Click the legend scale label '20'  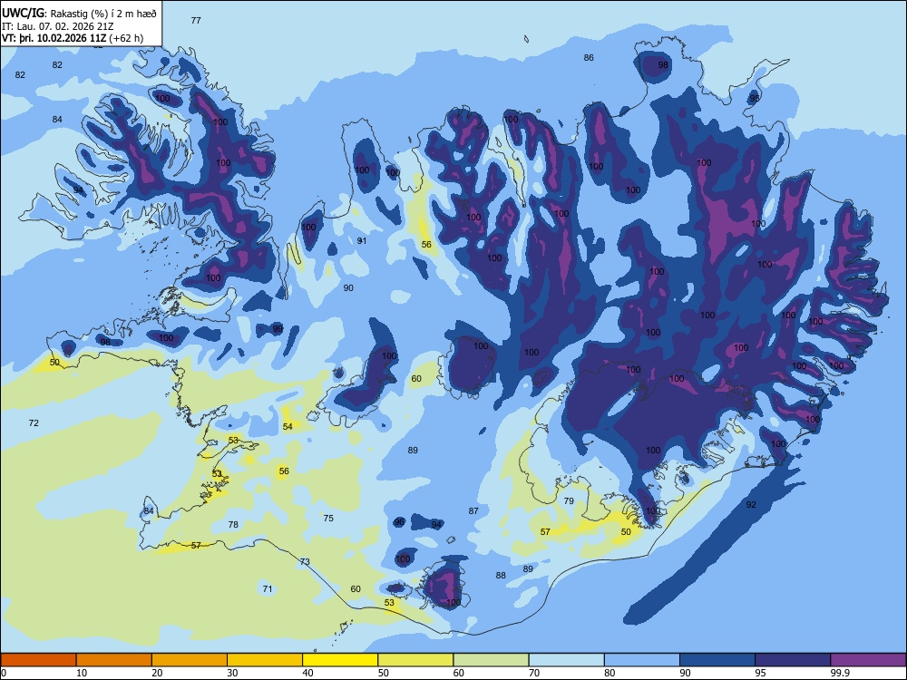[x=157, y=673]
